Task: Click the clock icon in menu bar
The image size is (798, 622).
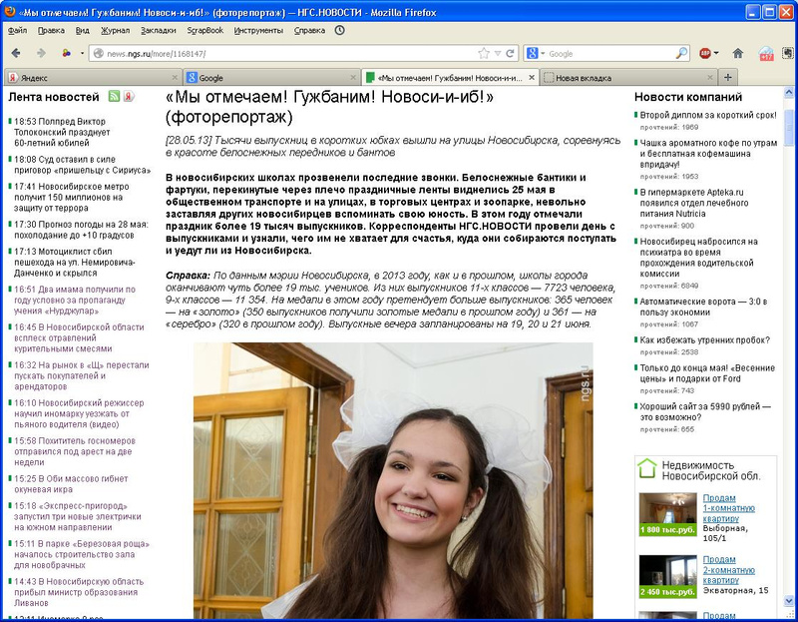Action: (340, 30)
